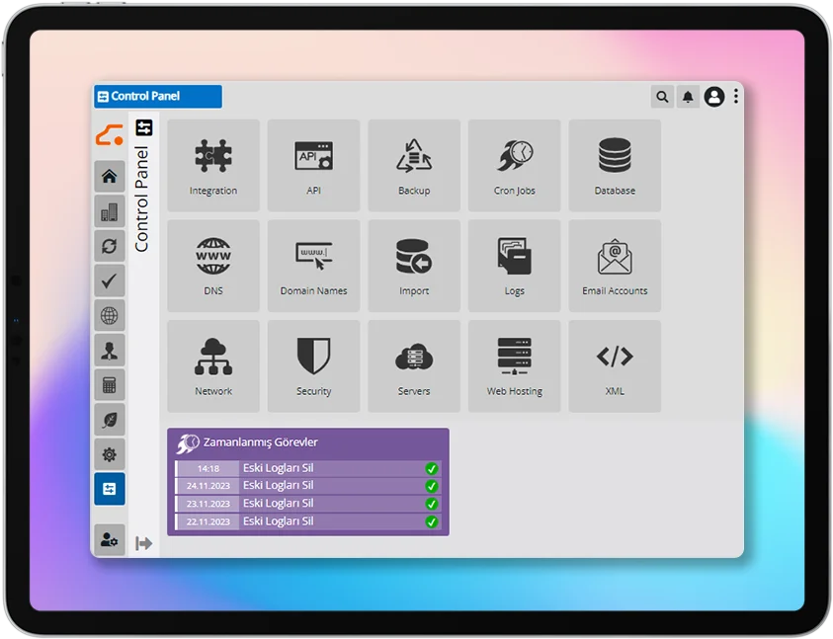Viewport: 833px width, 639px height.
Task: Click the green check for 14:18 task
Action: [432, 469]
